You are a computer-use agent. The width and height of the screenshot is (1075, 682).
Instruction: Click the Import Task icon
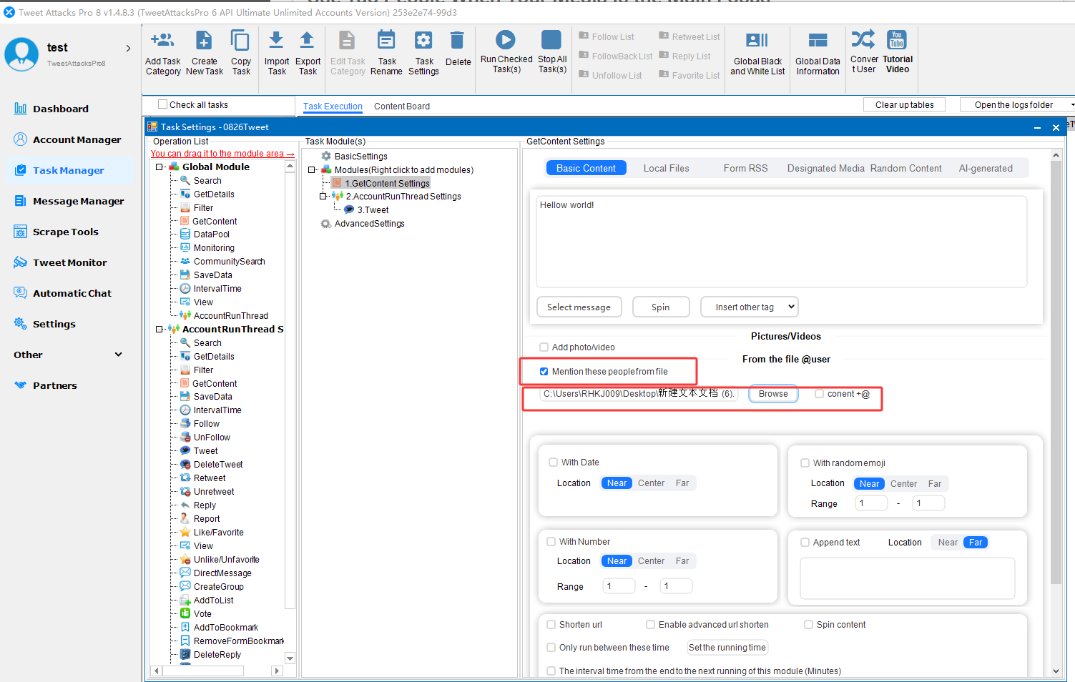276,40
